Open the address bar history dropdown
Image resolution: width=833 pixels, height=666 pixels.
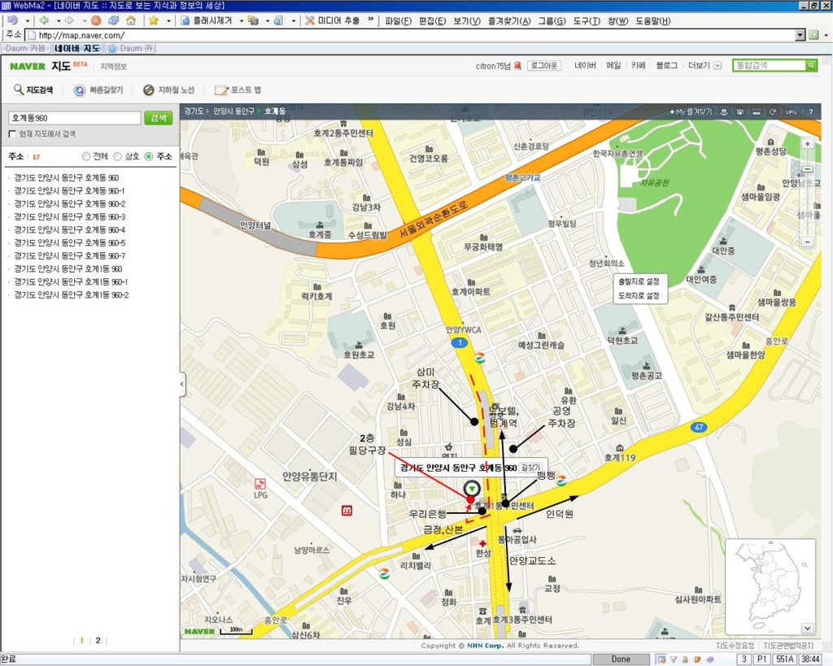coord(800,35)
